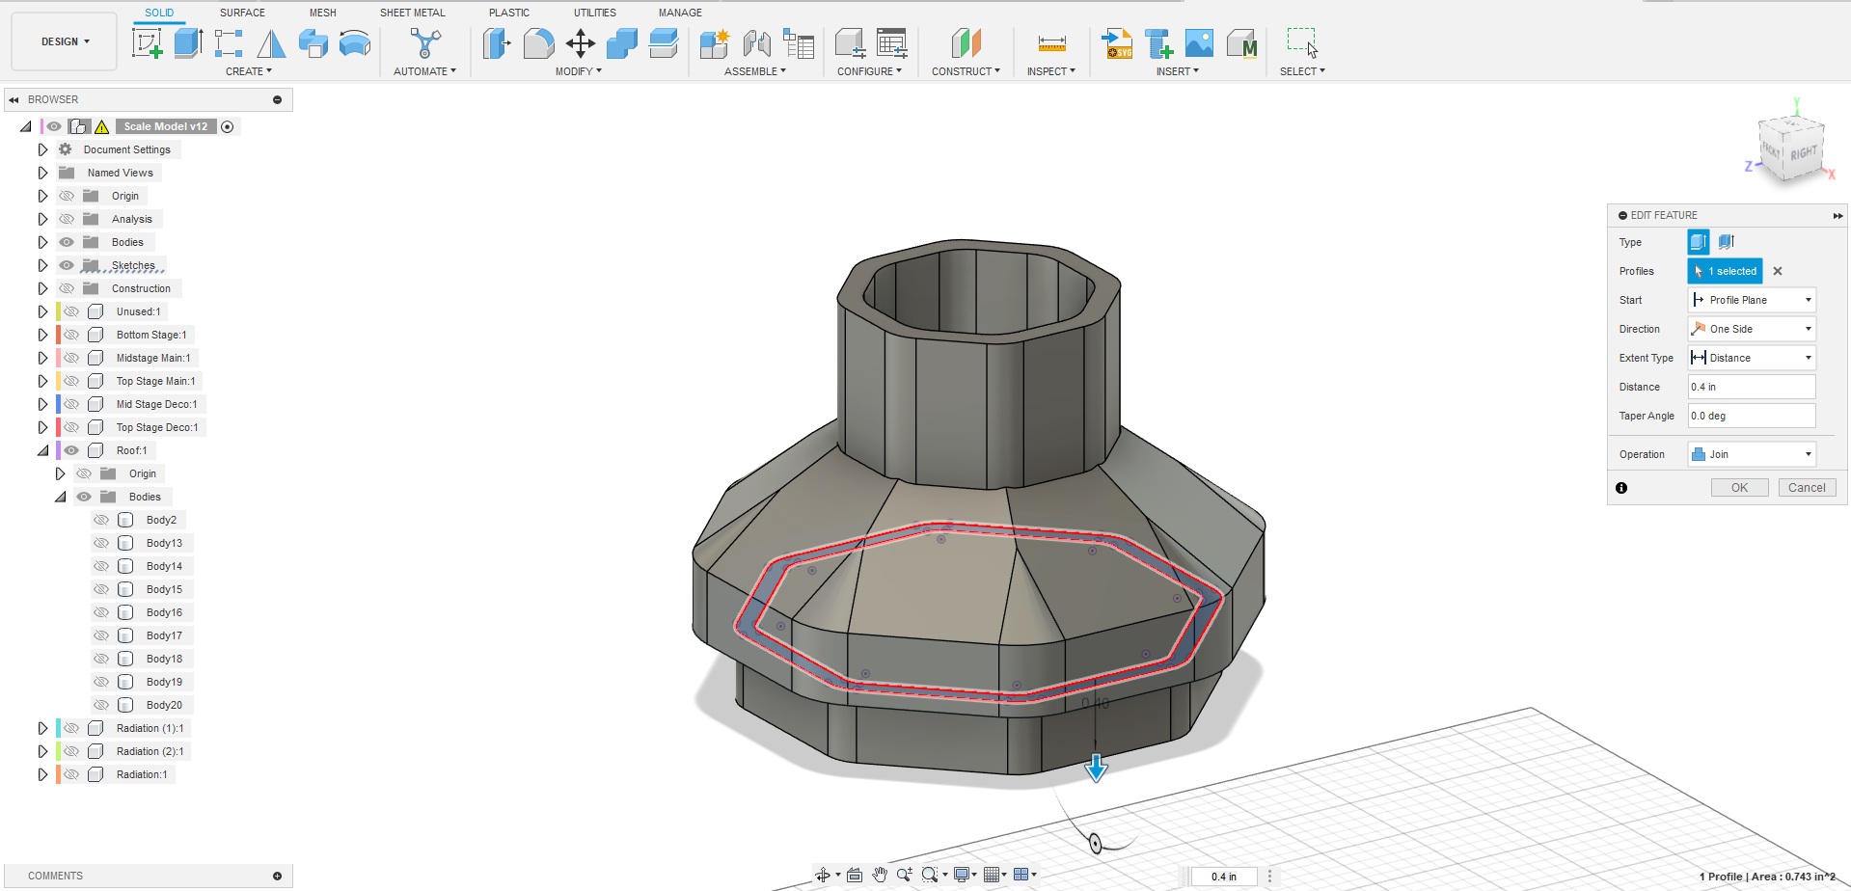Show Body13 in browser
Viewport: 1851px width, 891px height.
coord(101,543)
